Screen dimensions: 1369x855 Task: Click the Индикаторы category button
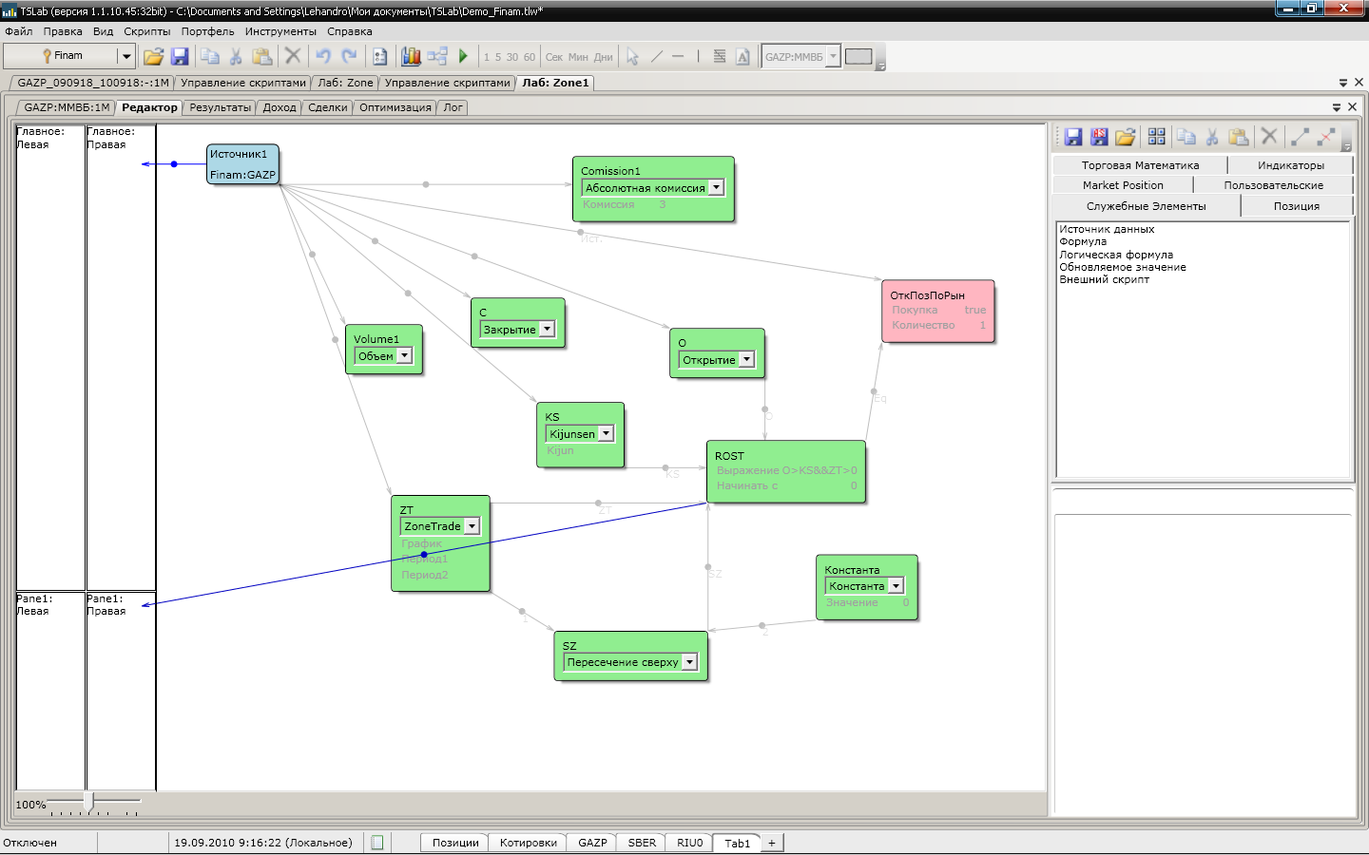pos(1290,165)
